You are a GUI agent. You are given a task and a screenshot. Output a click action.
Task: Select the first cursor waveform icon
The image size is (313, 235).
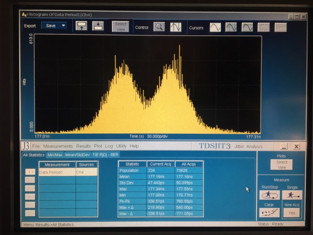215,27
